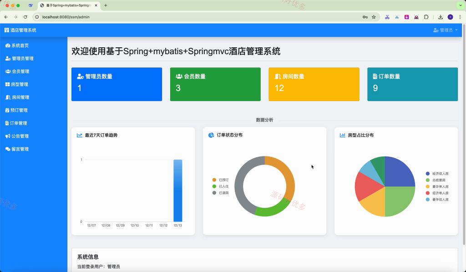Click the page vertical scrollbar
The height and width of the screenshot is (272, 466).
point(464,134)
